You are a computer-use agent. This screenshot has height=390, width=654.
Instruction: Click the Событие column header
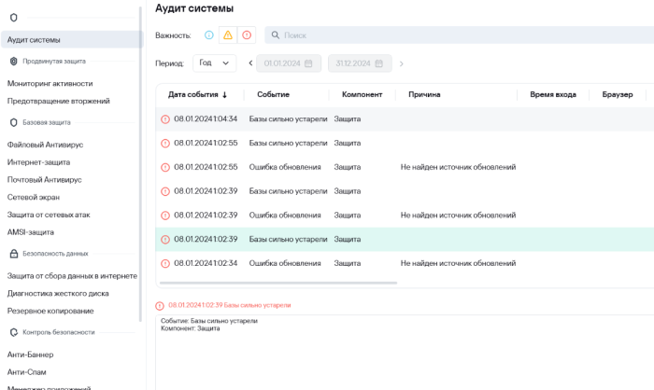tap(274, 94)
